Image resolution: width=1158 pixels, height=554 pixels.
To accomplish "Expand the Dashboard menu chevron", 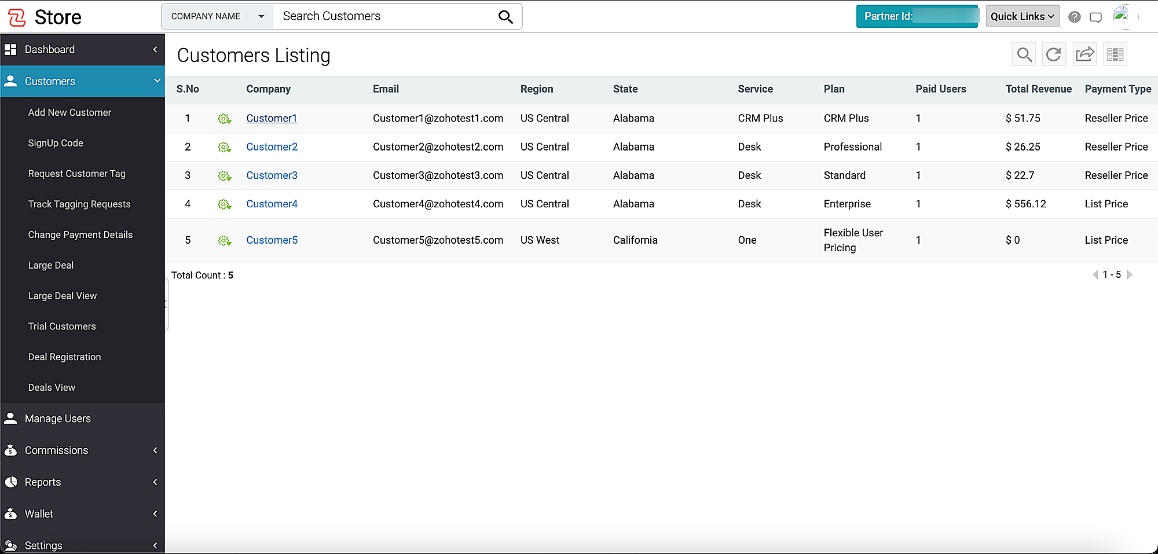I will click(x=155, y=50).
